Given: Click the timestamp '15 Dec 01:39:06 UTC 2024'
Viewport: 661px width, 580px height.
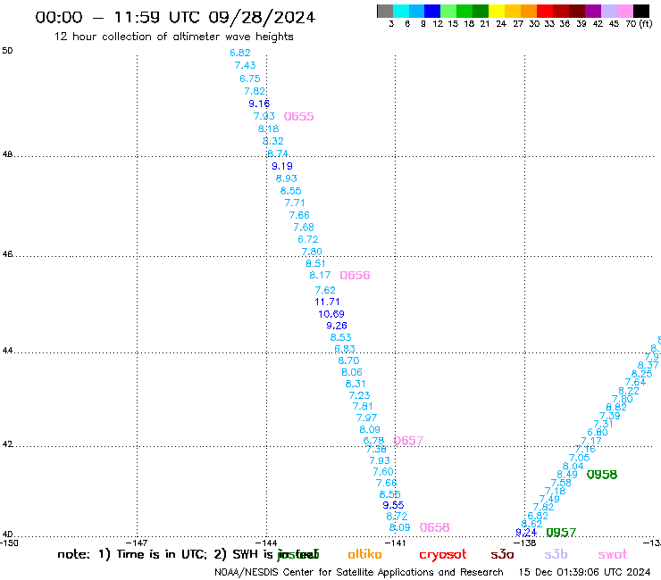Looking at the screenshot, I should (x=585, y=572).
